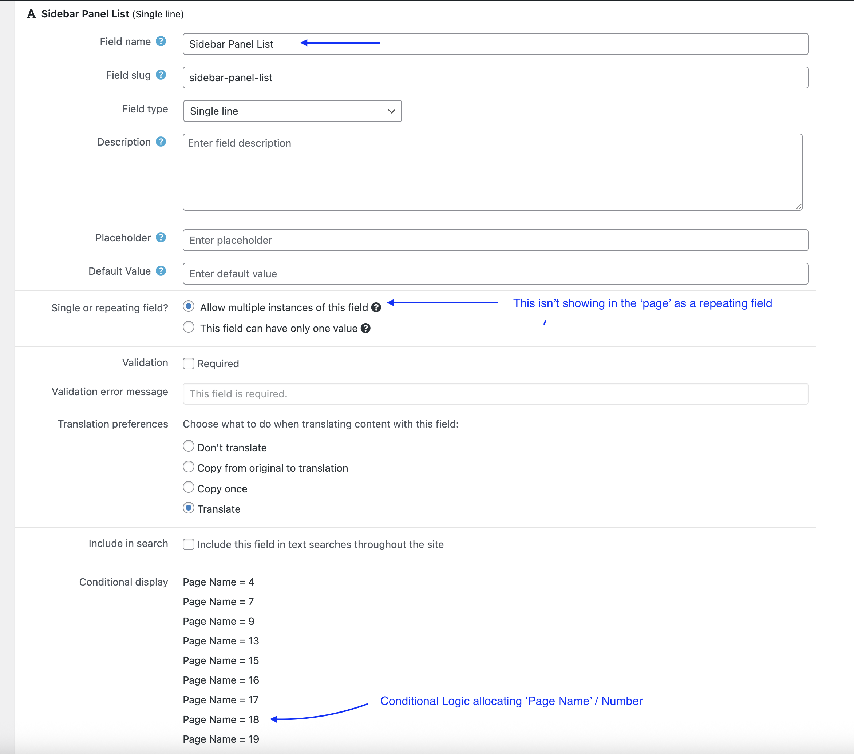Click the condition Page Name = 4
Image resolution: width=854 pixels, height=754 pixels.
(218, 582)
